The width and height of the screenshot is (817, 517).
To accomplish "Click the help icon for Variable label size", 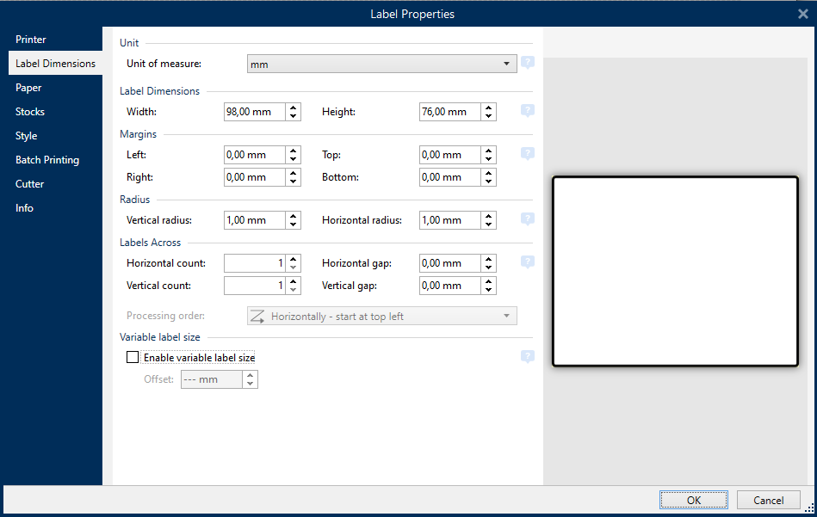I will point(527,357).
